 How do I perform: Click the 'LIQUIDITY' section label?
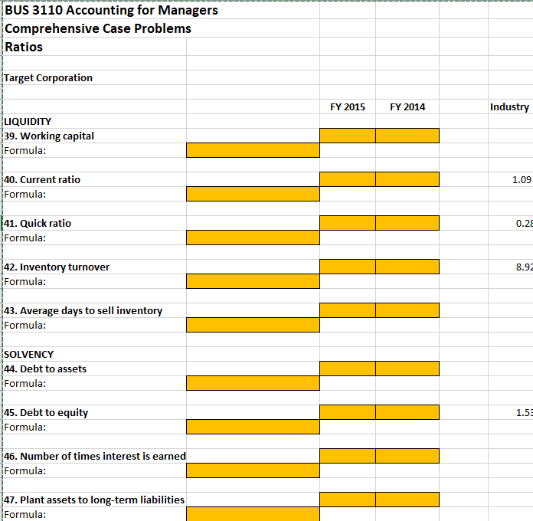click(x=94, y=121)
